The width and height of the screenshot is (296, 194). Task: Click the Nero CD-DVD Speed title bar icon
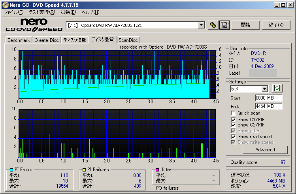click(x=6, y=5)
